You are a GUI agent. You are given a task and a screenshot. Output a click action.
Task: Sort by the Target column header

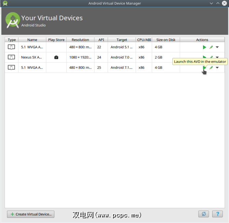pyautogui.click(x=122, y=40)
